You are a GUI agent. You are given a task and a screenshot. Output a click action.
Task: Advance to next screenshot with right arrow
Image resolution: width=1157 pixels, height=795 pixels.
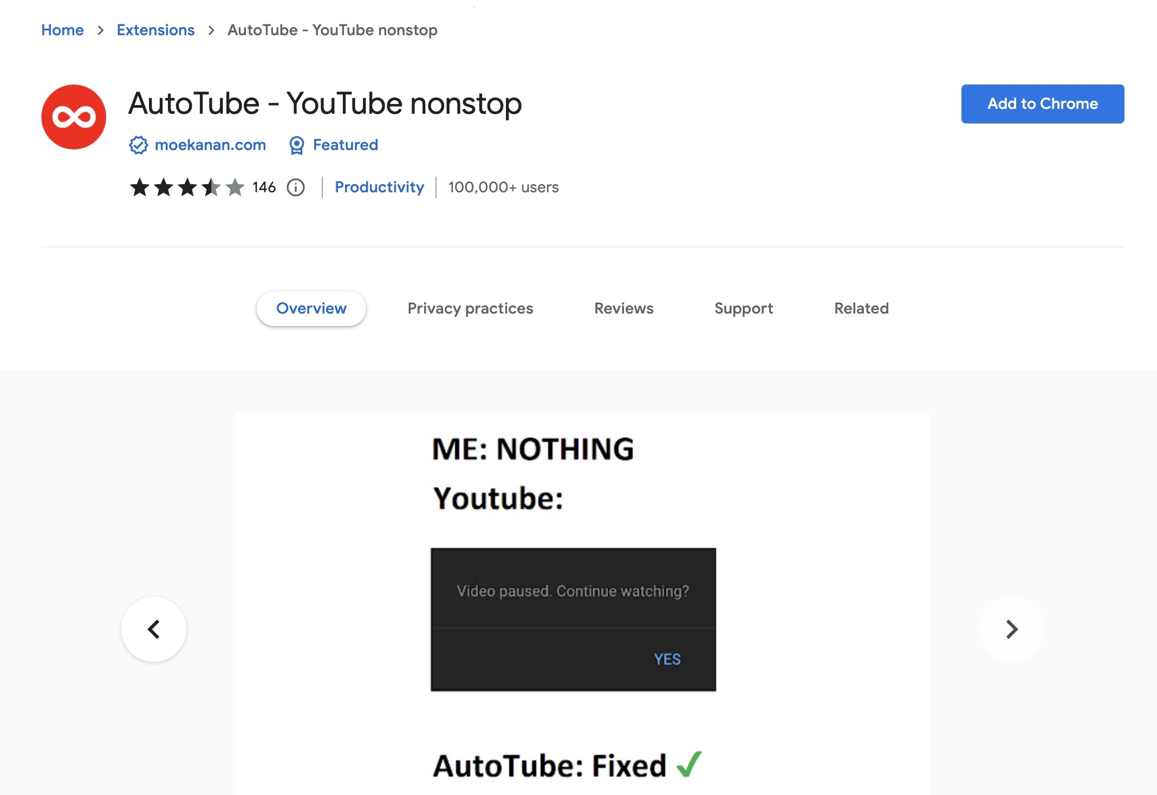[x=1011, y=629]
